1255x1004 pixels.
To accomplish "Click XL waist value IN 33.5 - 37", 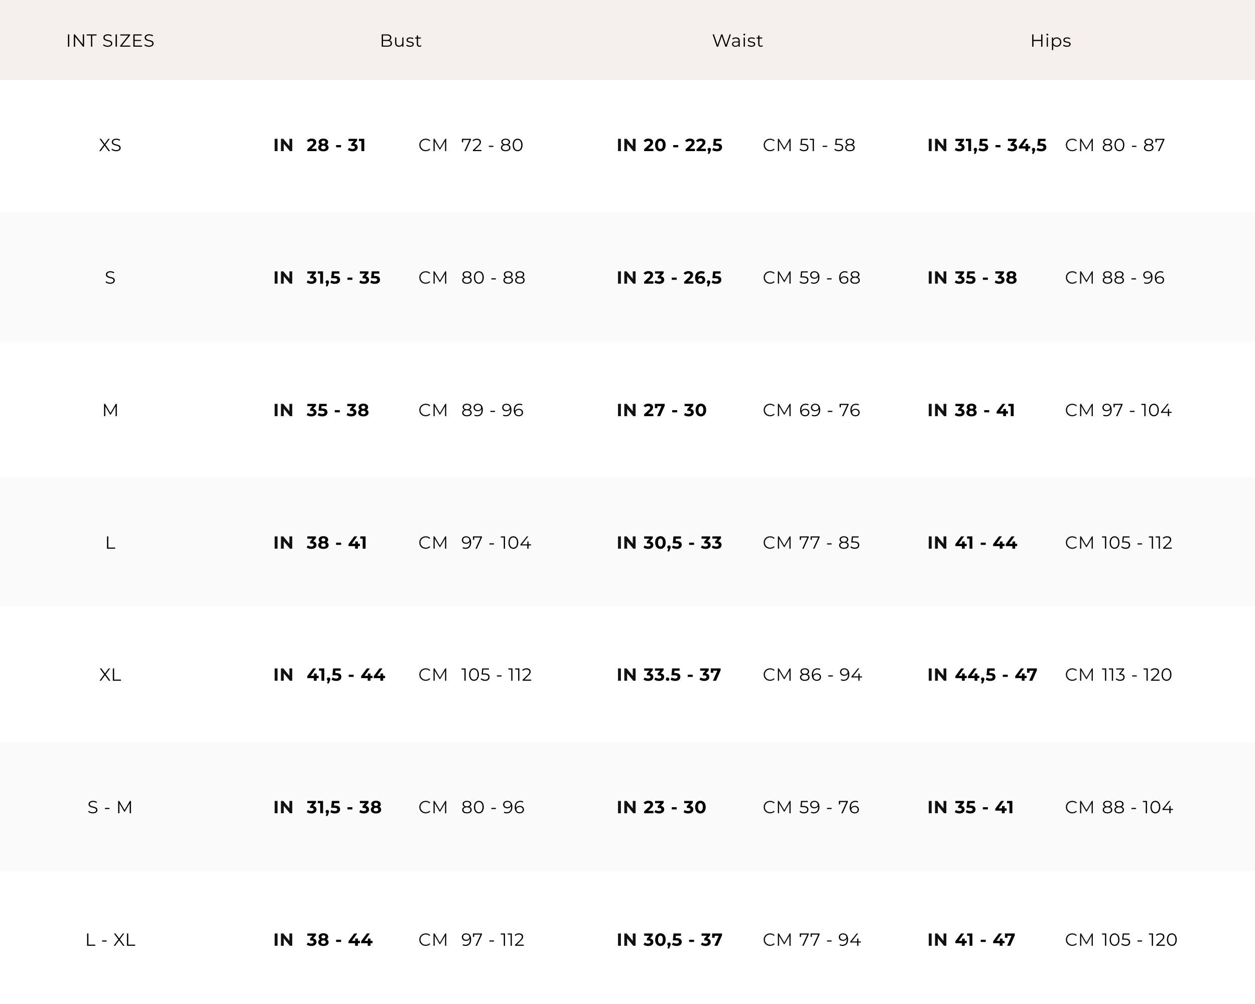I will pos(669,675).
